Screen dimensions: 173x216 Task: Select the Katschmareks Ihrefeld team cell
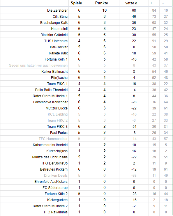[x=34, y=145]
